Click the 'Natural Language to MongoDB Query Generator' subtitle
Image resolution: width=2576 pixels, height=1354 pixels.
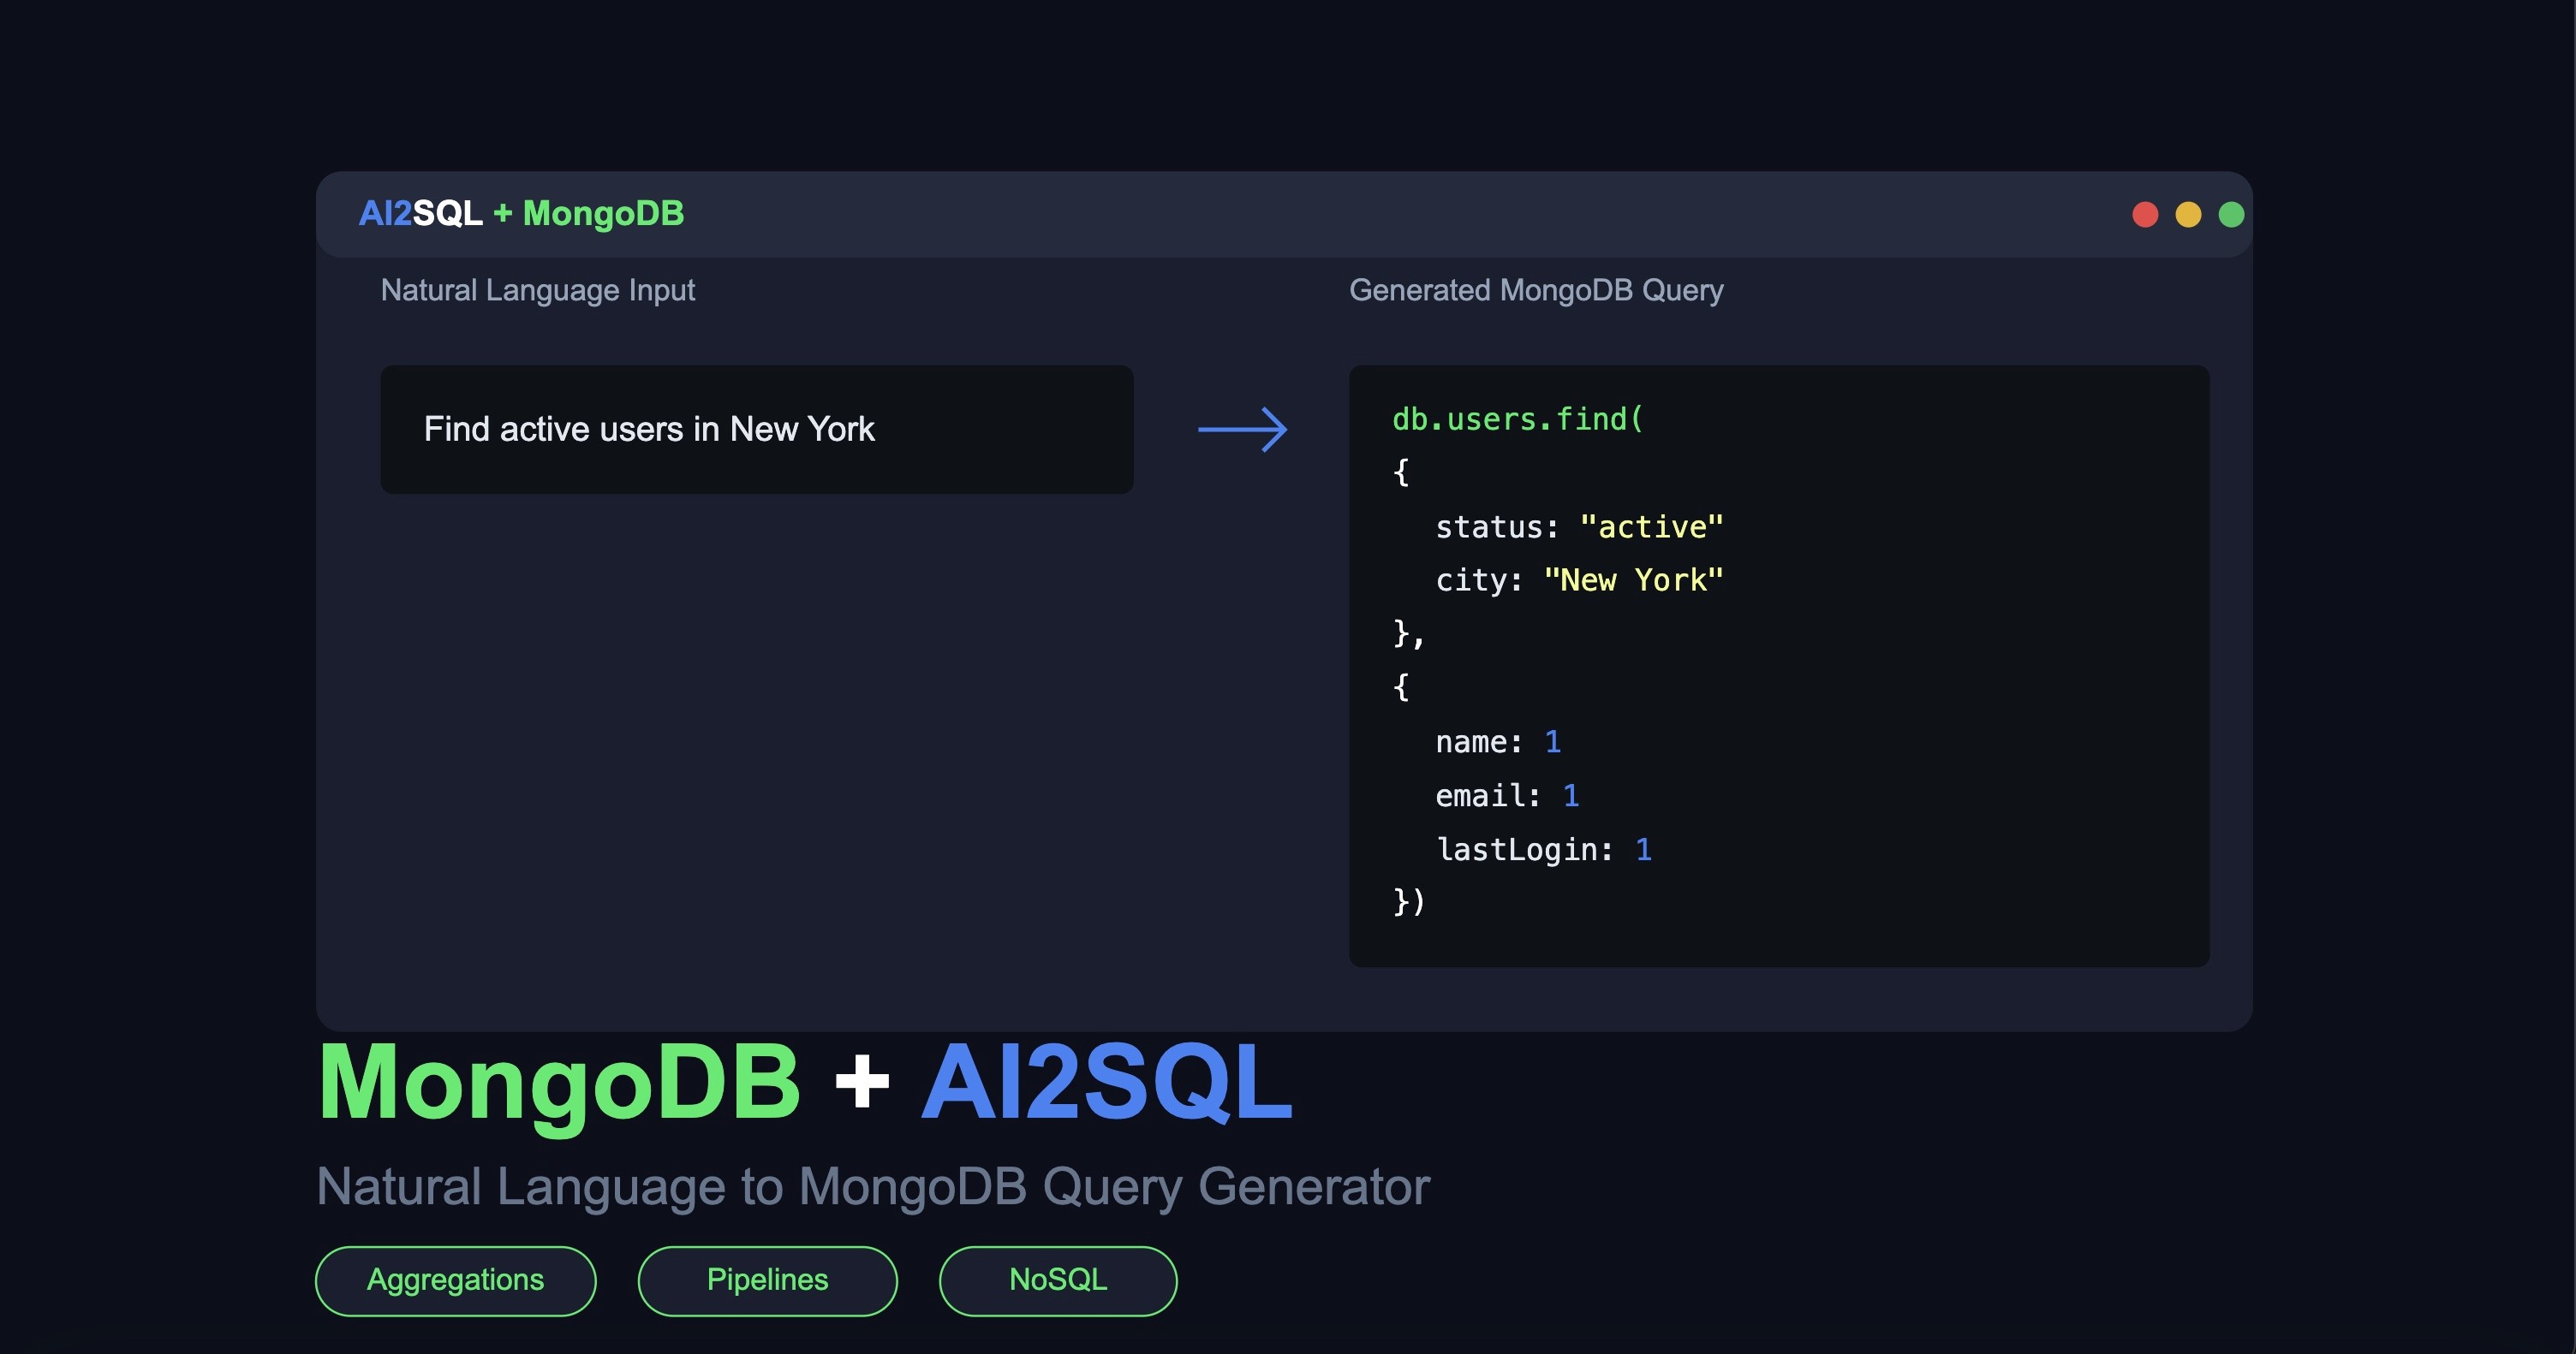point(873,1187)
